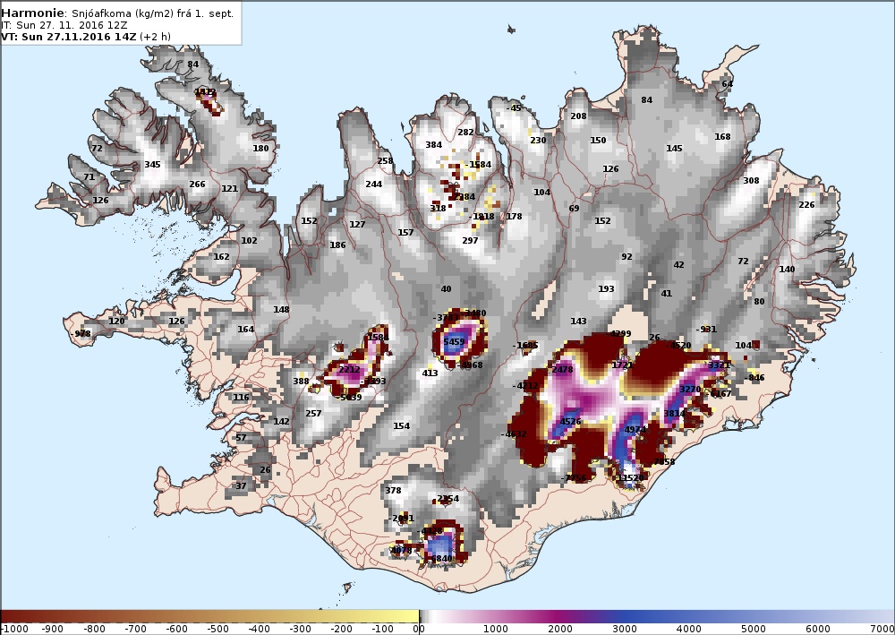Click the map value label 102
Screen dimensions: 895x635
249,240
